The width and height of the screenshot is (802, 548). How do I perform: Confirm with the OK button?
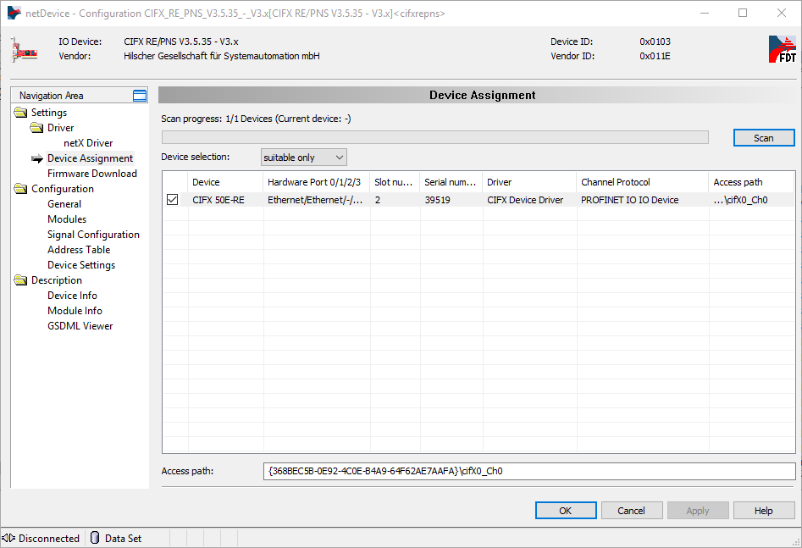[565, 511]
